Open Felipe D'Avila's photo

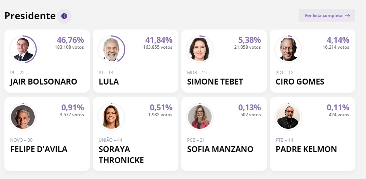click(23, 117)
